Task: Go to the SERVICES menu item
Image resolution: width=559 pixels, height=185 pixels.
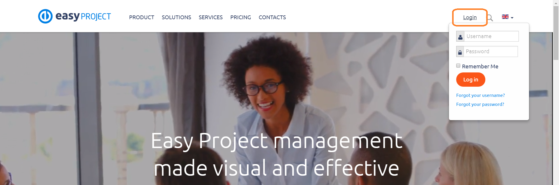Action: (210, 17)
